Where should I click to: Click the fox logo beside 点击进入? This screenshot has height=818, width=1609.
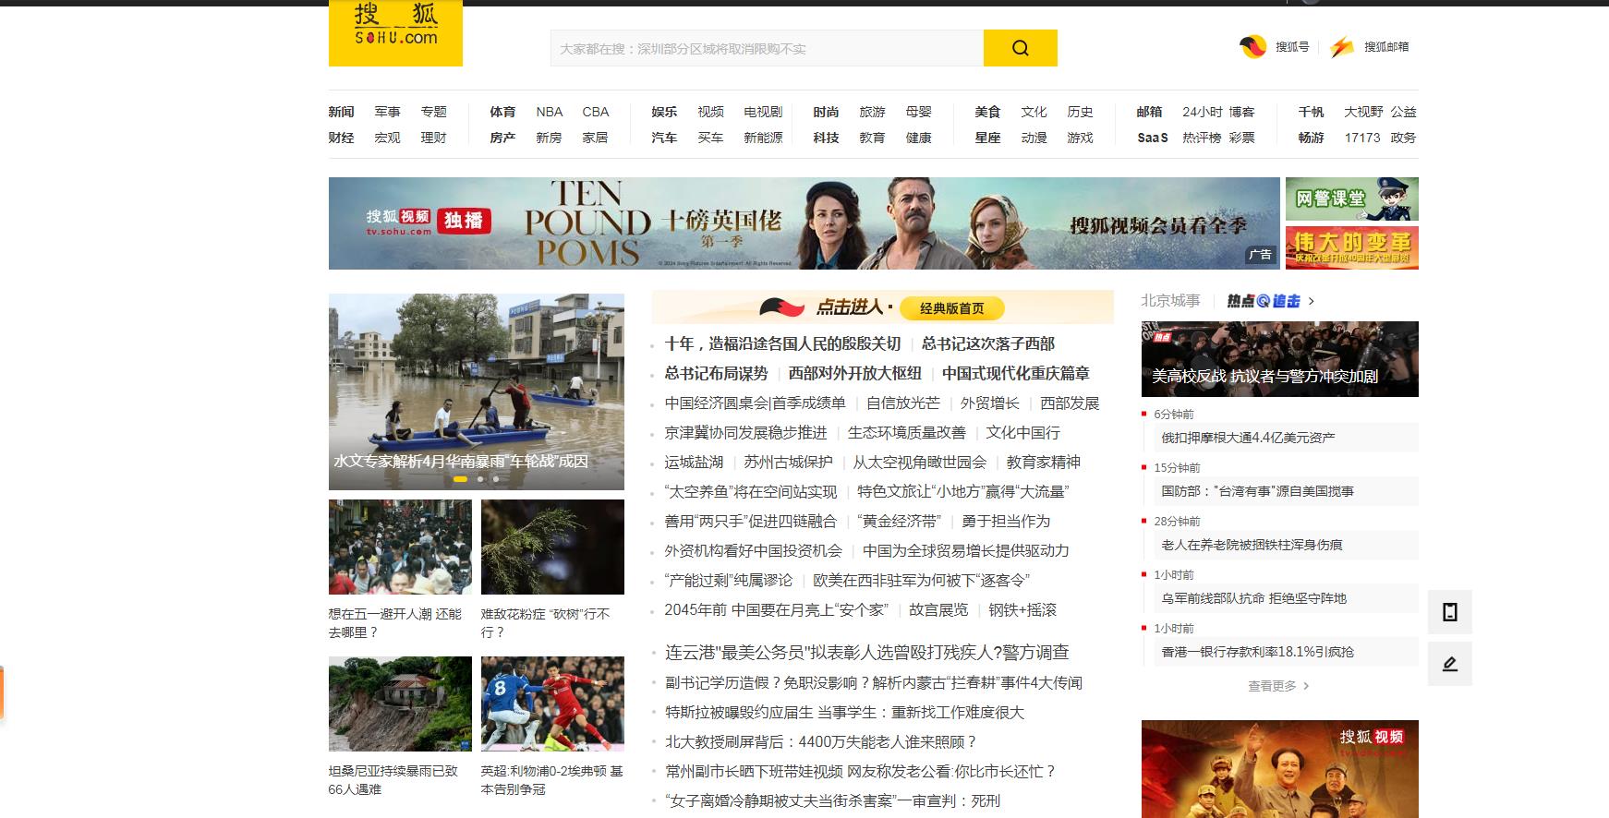coord(781,307)
